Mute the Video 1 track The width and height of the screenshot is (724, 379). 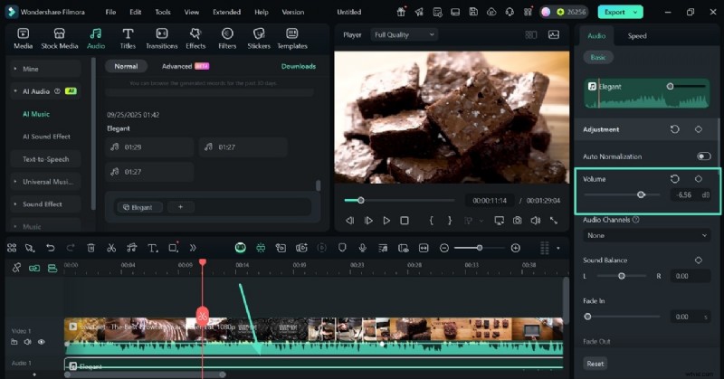(28, 342)
